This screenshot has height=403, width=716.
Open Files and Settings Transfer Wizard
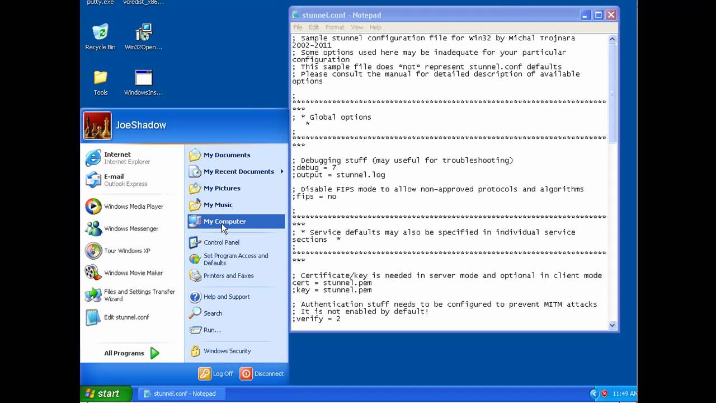[x=133, y=295]
